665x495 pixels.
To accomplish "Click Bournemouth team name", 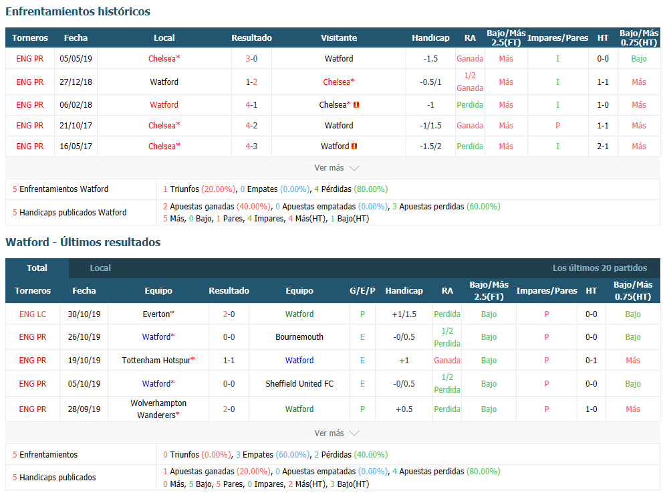I will click(299, 337).
